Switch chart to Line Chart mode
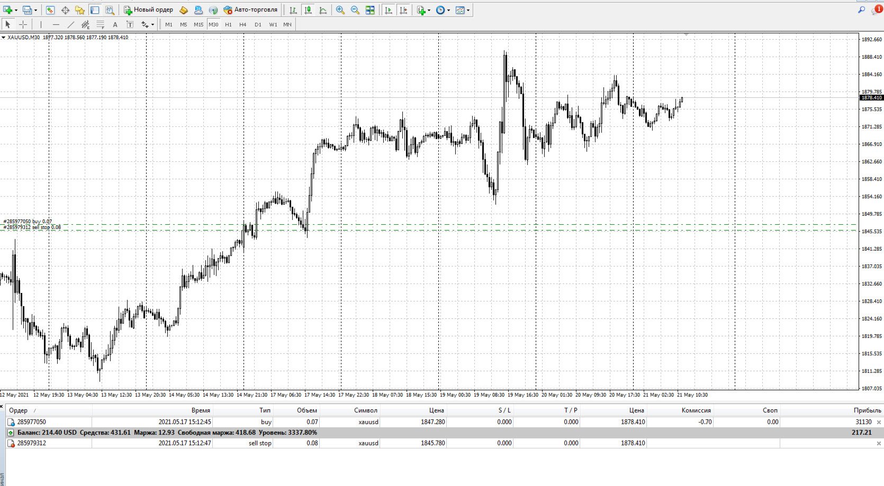 [x=322, y=10]
